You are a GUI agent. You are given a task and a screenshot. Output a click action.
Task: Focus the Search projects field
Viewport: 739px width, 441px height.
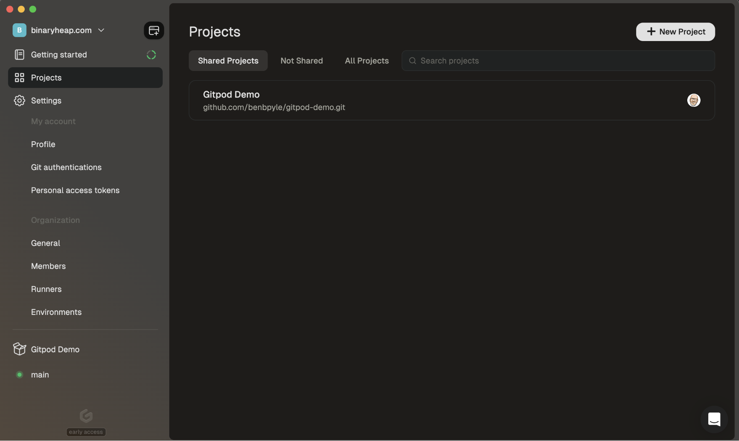[562, 61]
